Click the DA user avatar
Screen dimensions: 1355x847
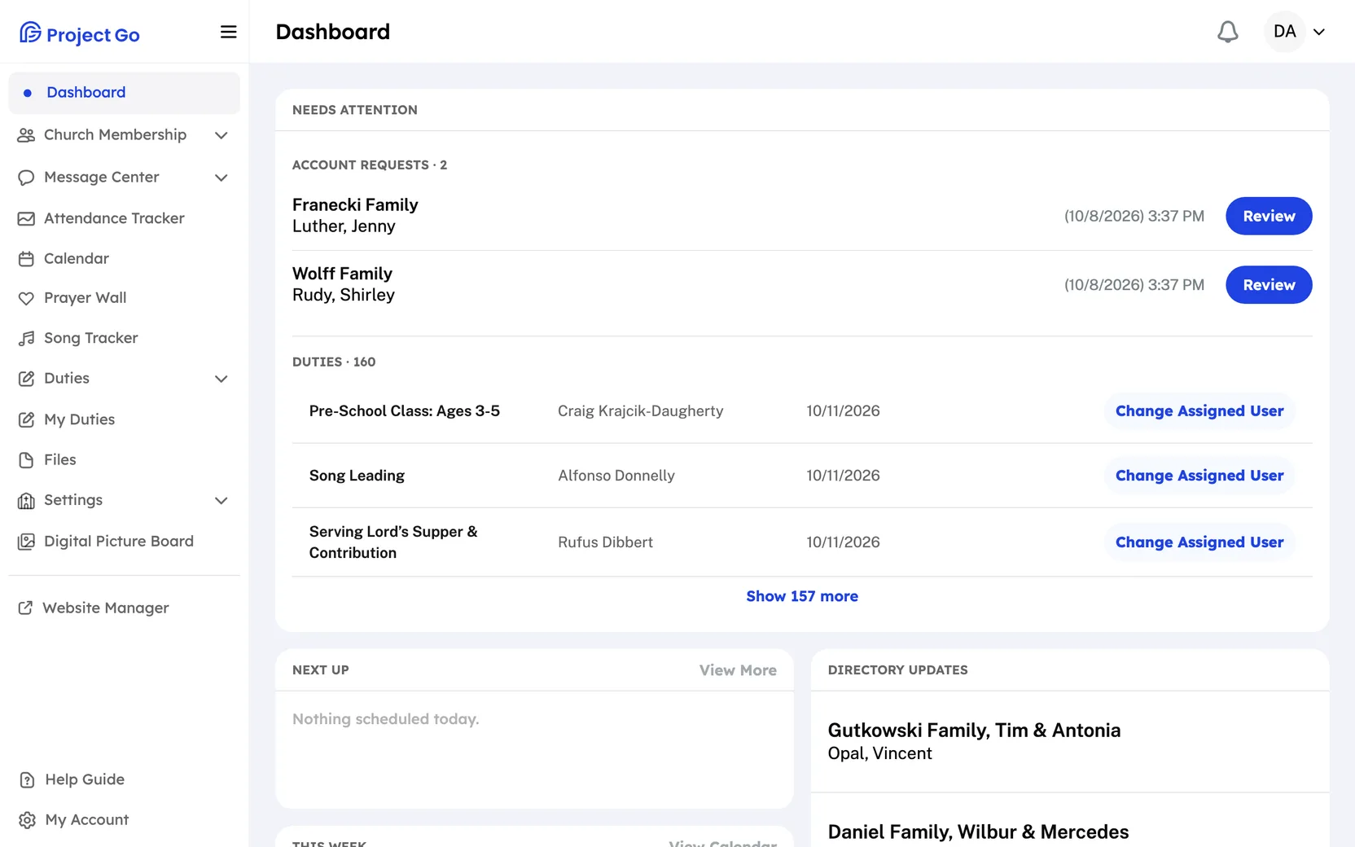[1284, 32]
